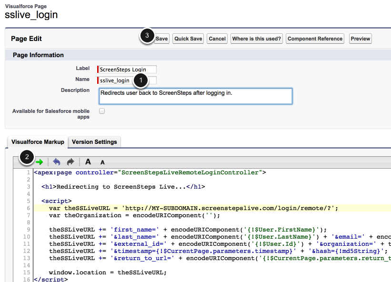Cancel the page edit

217,39
